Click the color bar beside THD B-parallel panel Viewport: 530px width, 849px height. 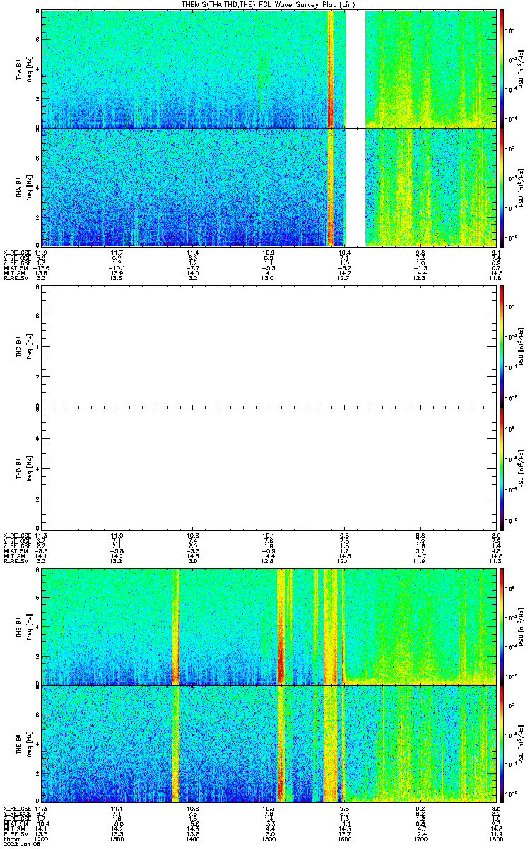tap(502, 468)
